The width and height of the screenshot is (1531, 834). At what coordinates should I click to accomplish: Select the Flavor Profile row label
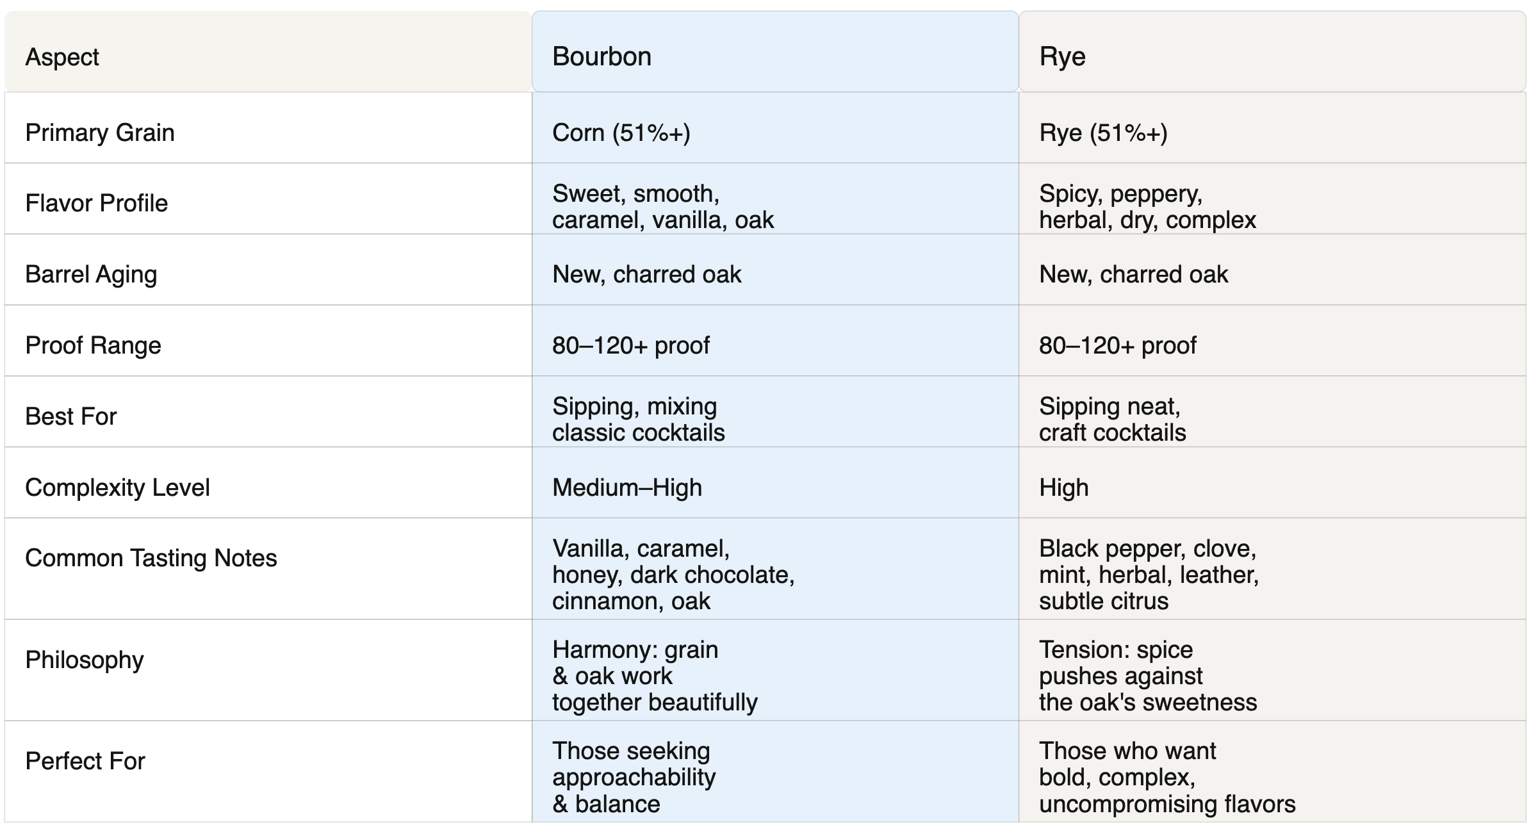click(x=97, y=203)
